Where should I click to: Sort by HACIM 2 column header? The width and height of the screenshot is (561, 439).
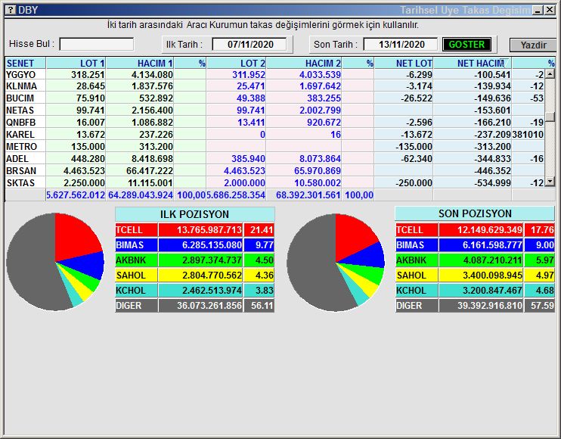tap(304, 64)
